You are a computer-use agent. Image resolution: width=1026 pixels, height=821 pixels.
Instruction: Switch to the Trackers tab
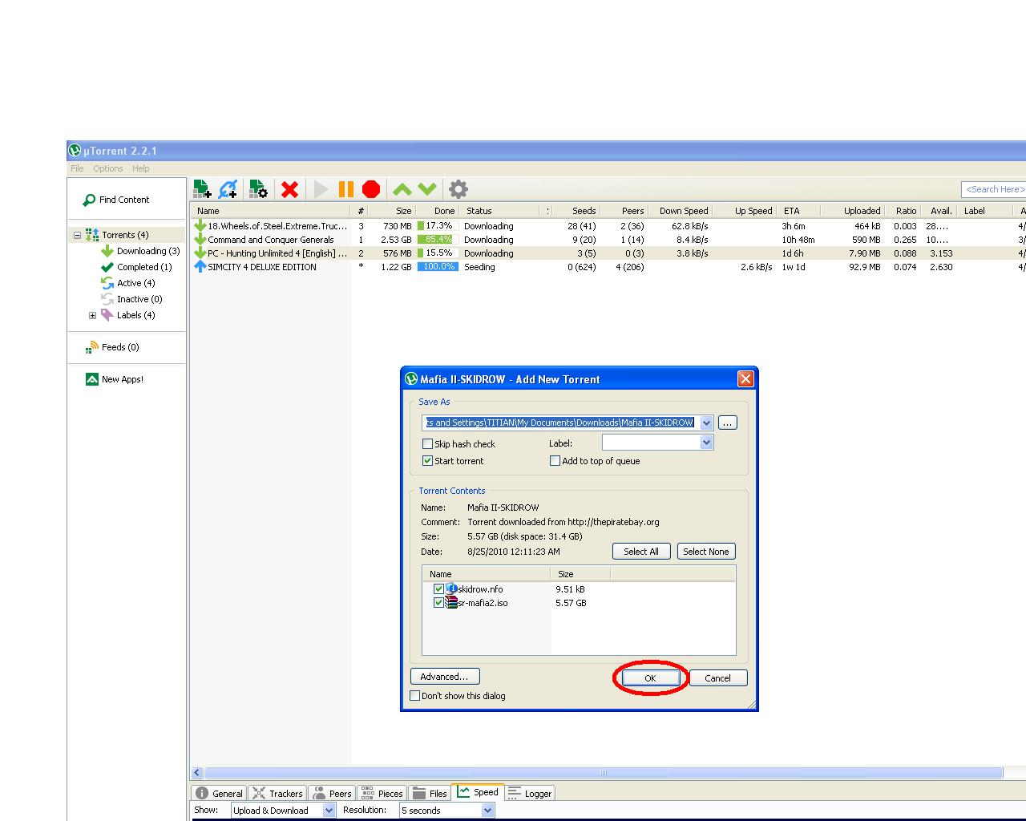pos(277,793)
